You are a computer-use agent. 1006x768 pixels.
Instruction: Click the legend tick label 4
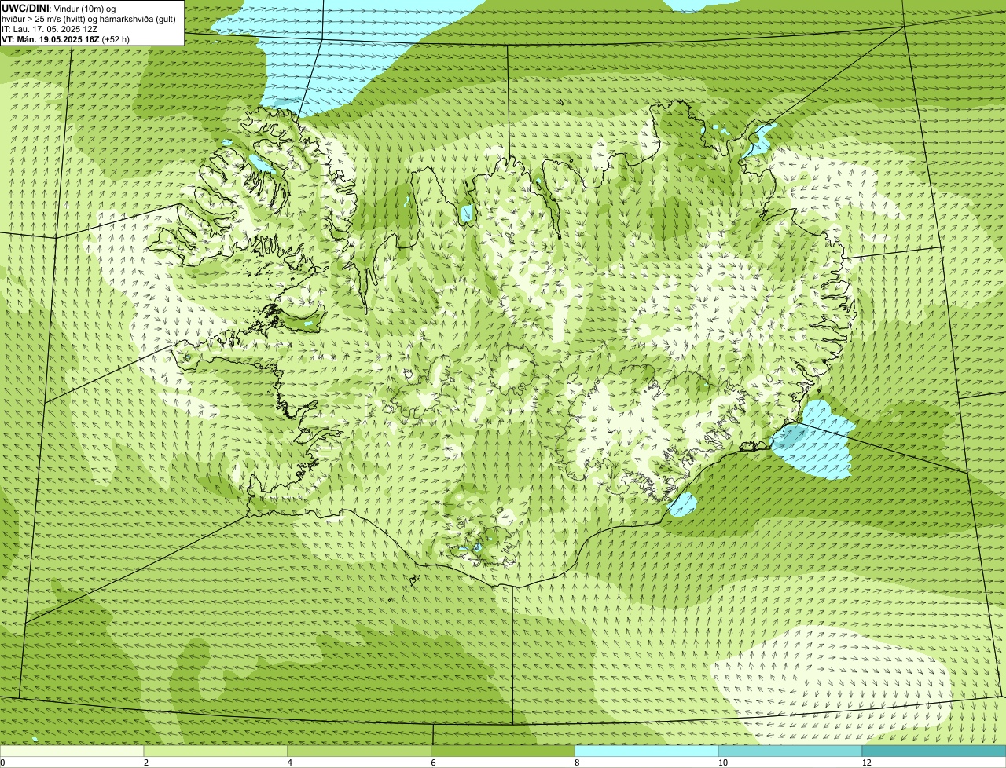290,763
